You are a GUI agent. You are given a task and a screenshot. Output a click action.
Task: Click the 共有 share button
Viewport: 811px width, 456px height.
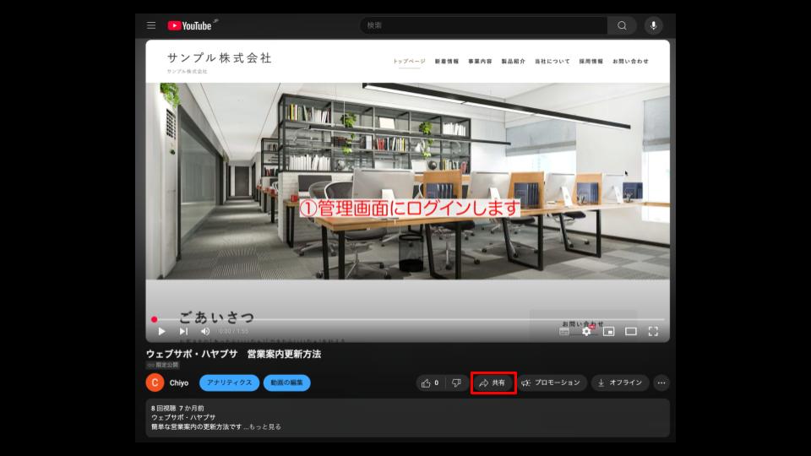[x=493, y=383]
